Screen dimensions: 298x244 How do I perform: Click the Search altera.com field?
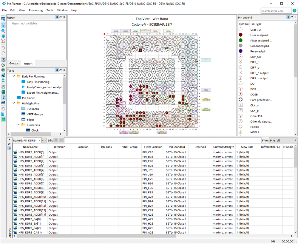[x=276, y=11]
